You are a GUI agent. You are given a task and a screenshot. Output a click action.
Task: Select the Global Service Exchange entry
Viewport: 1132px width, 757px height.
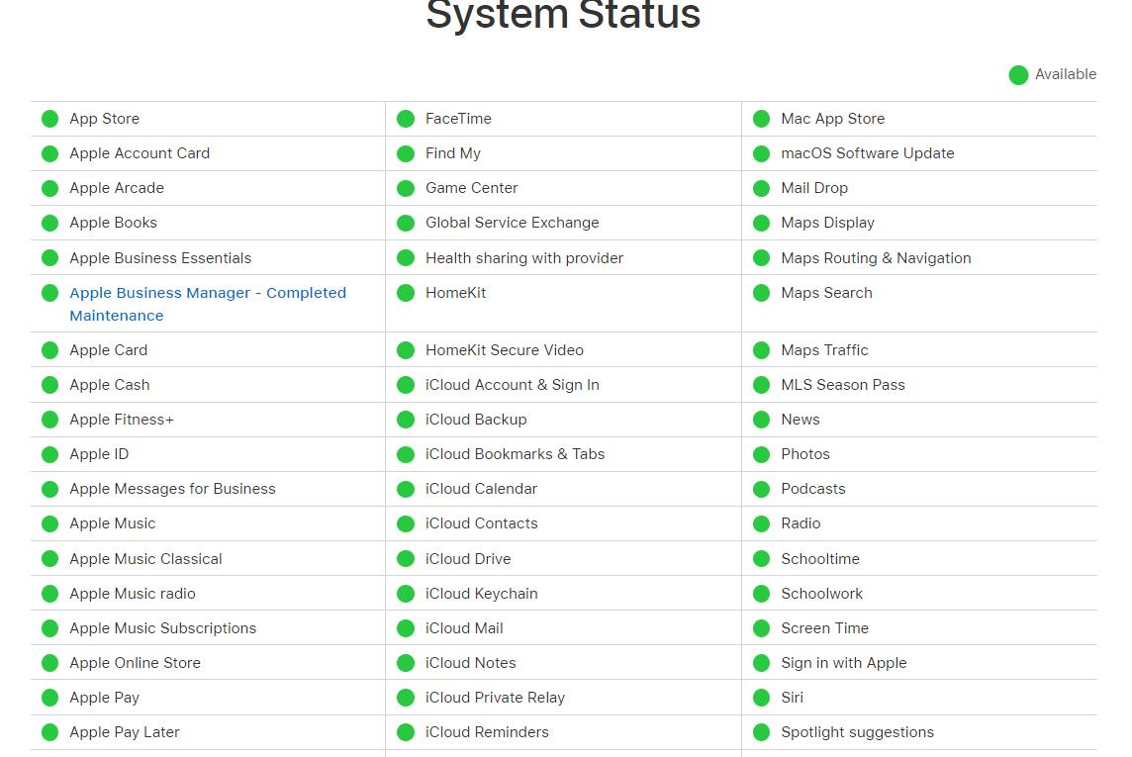[512, 223]
